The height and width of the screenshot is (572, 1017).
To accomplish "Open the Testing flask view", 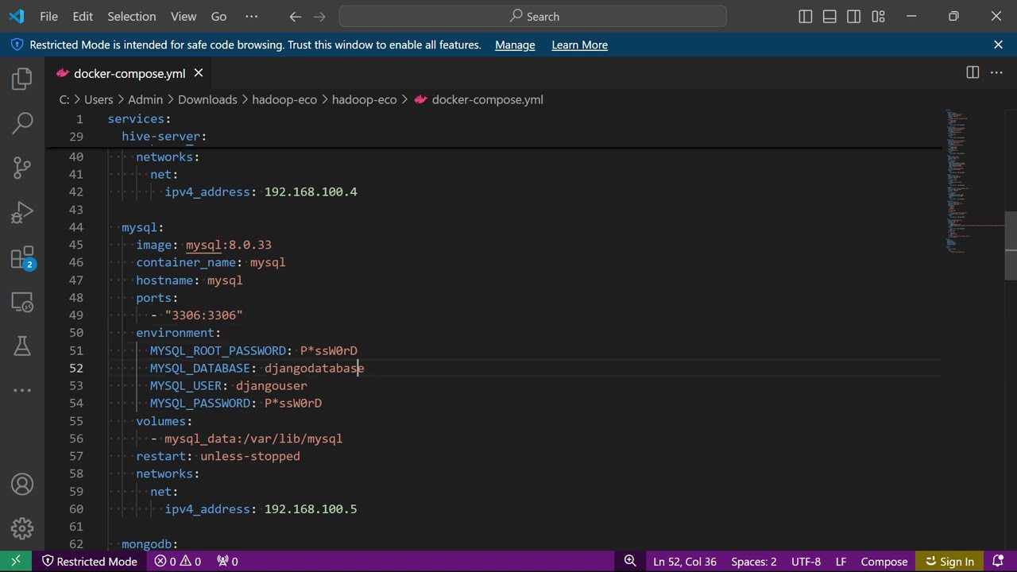I will [22, 346].
